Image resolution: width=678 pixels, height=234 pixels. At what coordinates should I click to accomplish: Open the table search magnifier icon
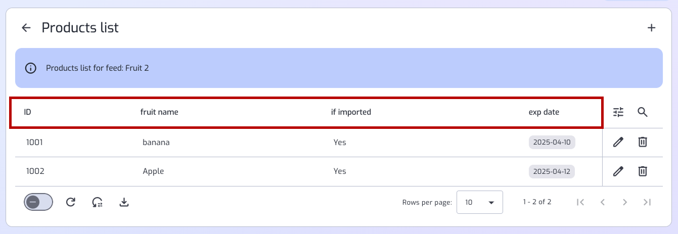click(x=643, y=112)
